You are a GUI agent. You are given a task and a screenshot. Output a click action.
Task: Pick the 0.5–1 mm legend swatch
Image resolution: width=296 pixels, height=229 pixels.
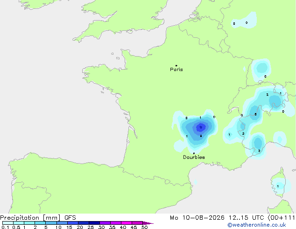point(19,223)
